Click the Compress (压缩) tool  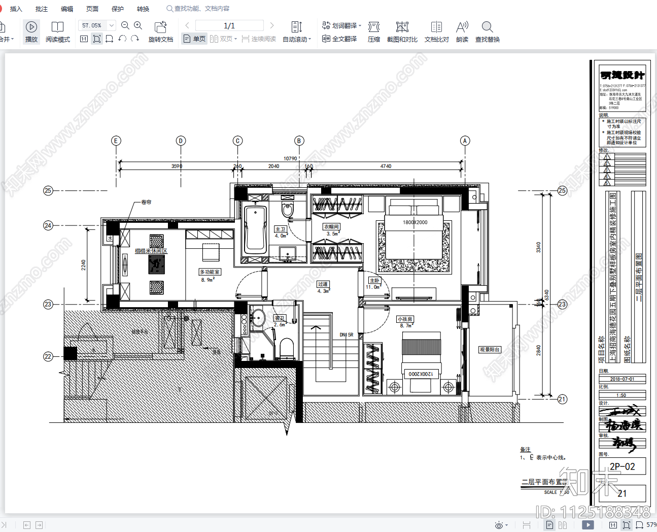374,32
